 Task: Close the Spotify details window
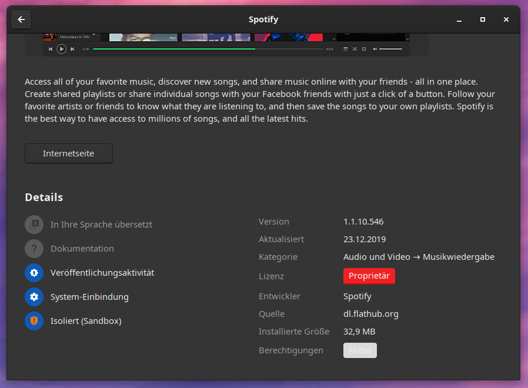click(x=506, y=19)
